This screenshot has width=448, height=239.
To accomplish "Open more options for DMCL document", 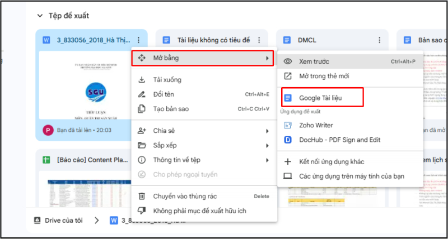I will pyautogui.click(x=380, y=40).
